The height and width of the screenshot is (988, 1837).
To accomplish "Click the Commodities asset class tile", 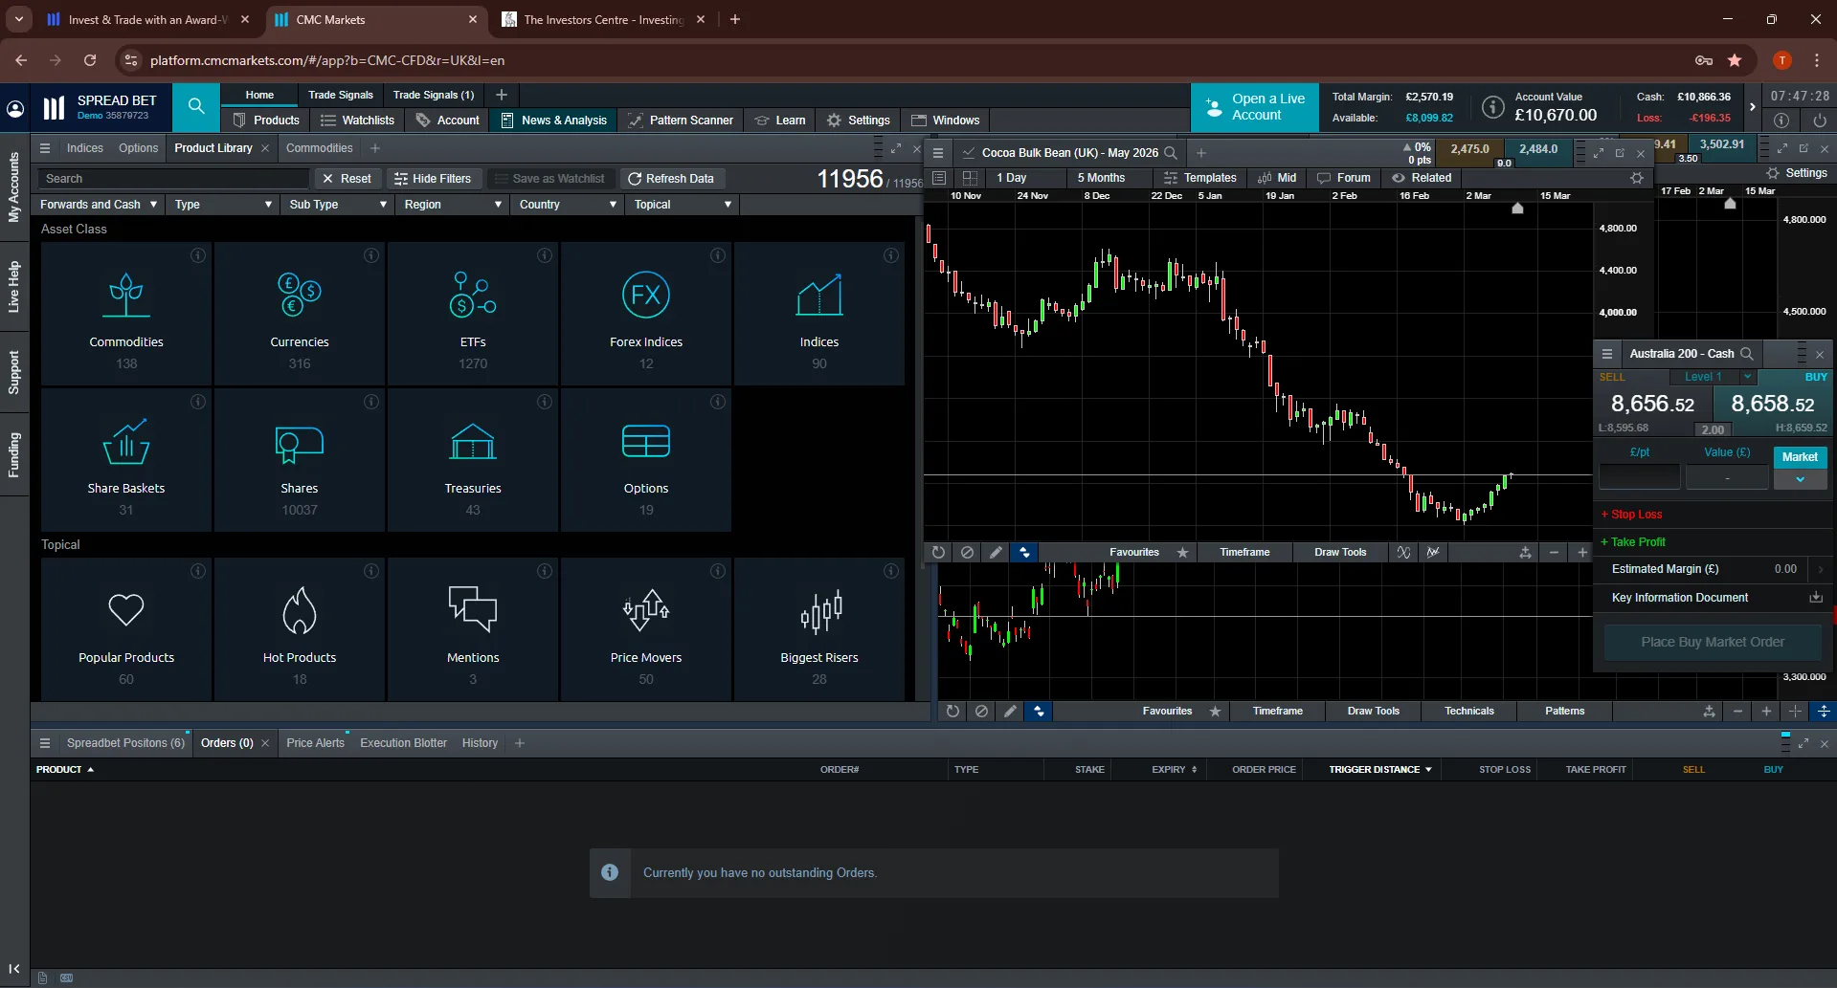I will pyautogui.click(x=126, y=314).
